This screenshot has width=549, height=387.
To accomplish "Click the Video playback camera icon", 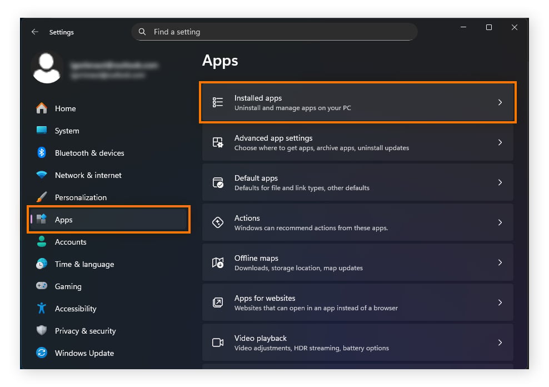I will (x=218, y=343).
